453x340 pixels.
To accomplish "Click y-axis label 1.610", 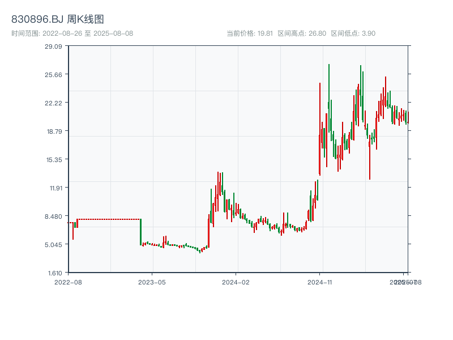I will (x=55, y=273).
